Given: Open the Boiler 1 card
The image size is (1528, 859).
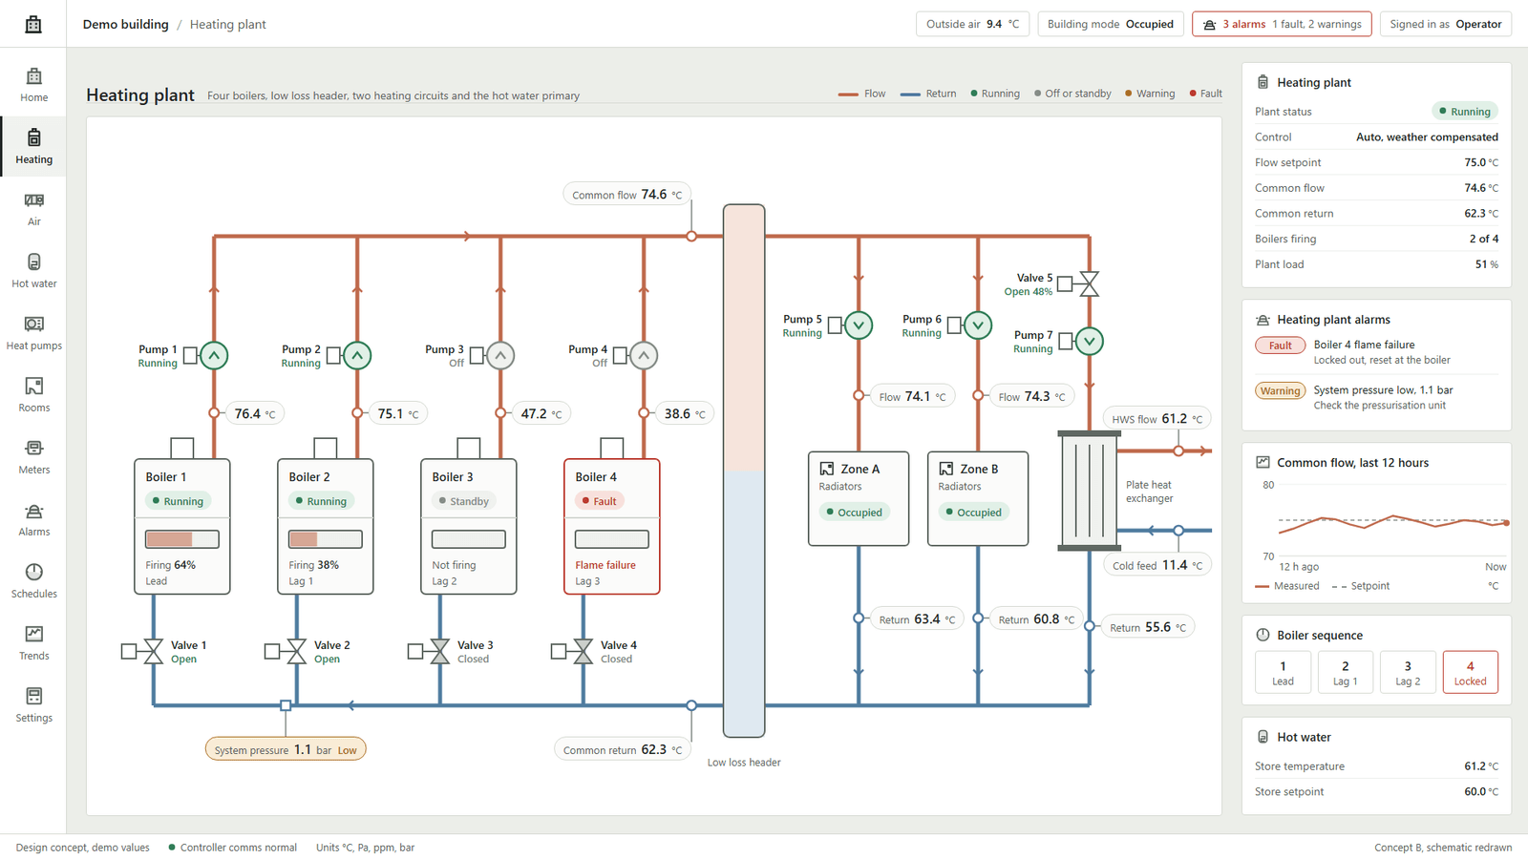Looking at the screenshot, I should [182, 527].
